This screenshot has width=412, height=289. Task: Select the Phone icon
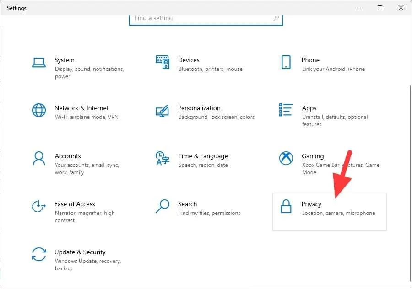[x=286, y=62]
